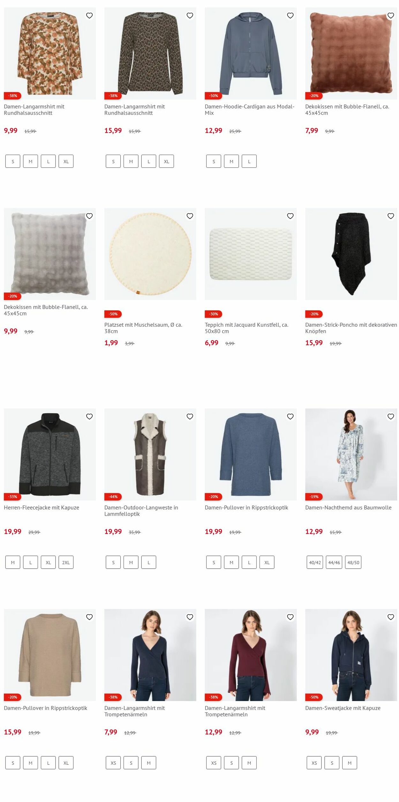Open the blue Damen-Pullover product photo
The height and width of the screenshot is (802, 399).
pos(251,454)
